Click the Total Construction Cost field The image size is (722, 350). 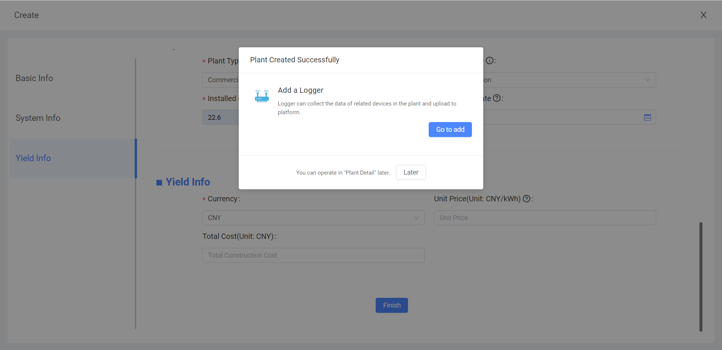(313, 255)
